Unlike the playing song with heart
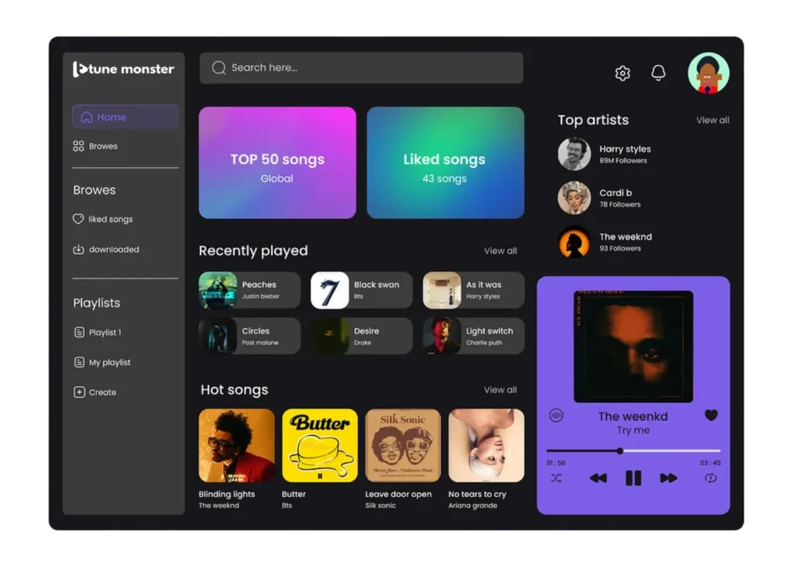Screen dimensions: 793x566 (711, 415)
